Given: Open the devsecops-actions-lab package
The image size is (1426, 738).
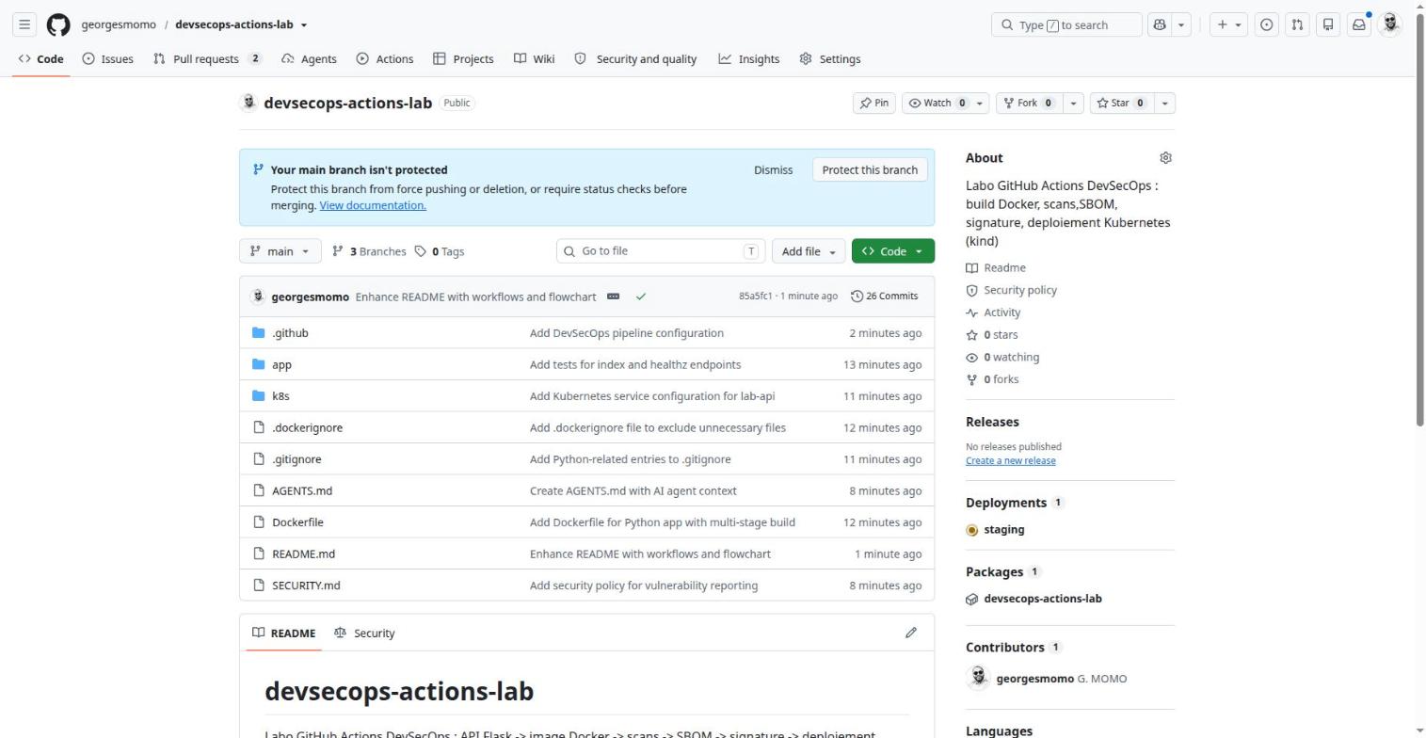Looking at the screenshot, I should [x=1042, y=599].
